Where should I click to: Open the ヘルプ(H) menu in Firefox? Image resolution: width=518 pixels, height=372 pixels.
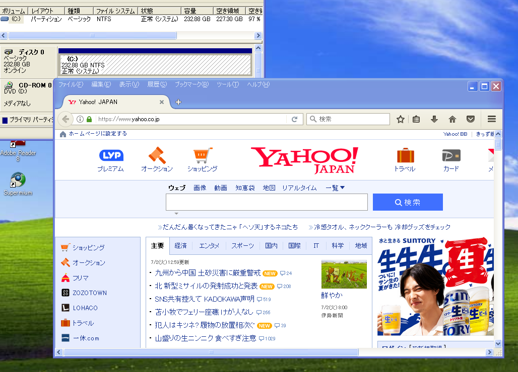258,84
